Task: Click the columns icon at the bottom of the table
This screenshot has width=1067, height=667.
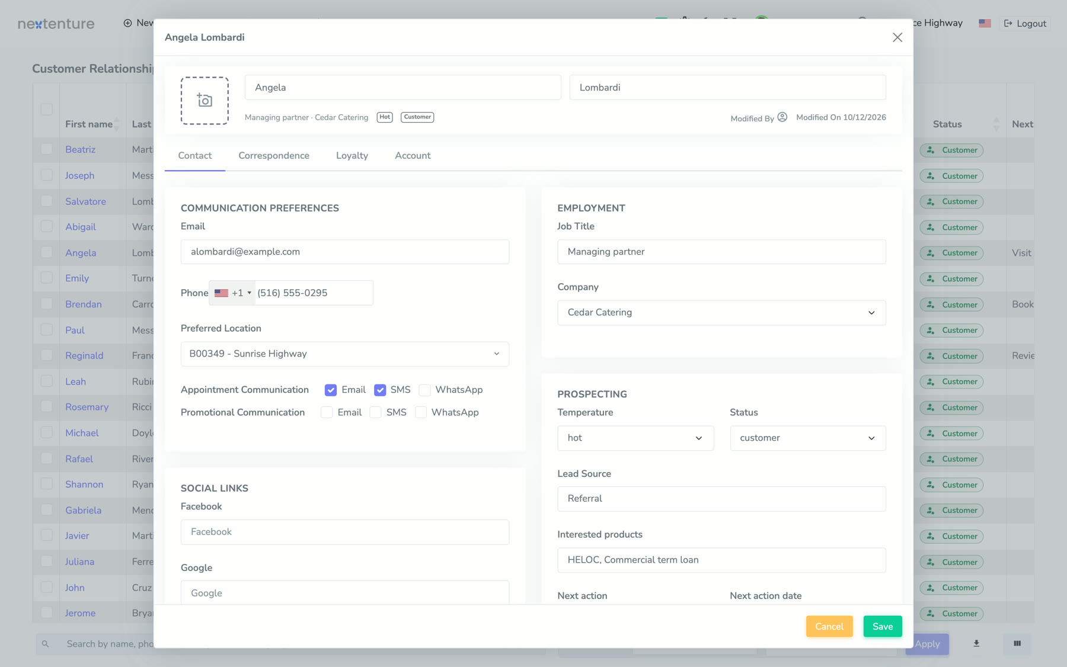Action: pos(1017,643)
